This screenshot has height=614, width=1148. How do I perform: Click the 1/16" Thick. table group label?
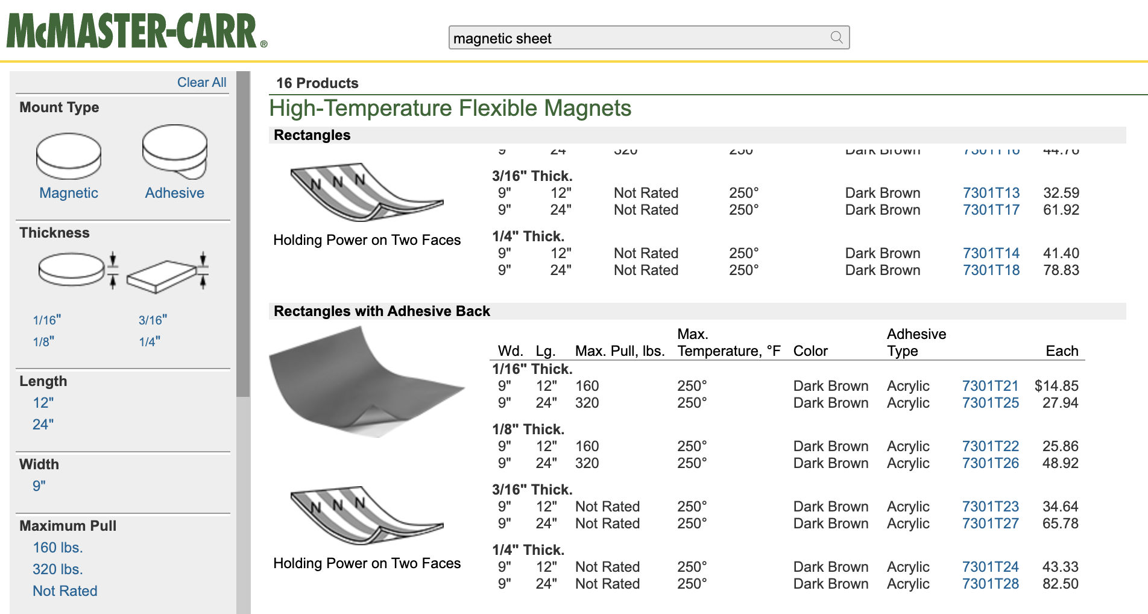[532, 369]
